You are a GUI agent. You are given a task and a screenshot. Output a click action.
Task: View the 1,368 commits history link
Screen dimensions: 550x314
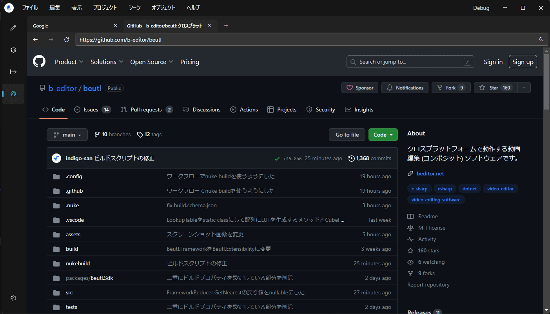(370, 158)
